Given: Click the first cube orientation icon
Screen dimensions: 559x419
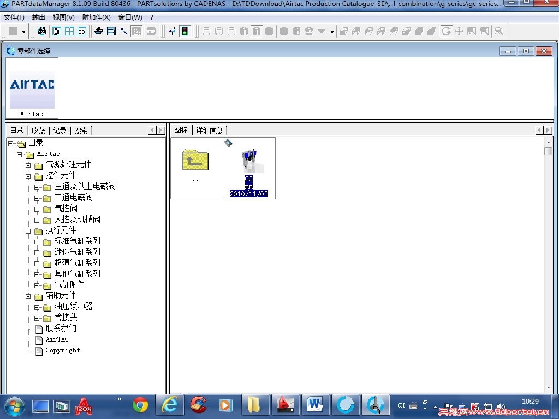Looking at the screenshot, I should point(343,31).
